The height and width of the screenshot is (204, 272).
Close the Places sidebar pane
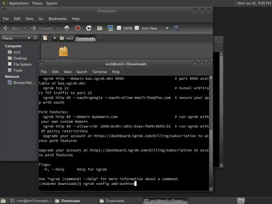pos(35,38)
